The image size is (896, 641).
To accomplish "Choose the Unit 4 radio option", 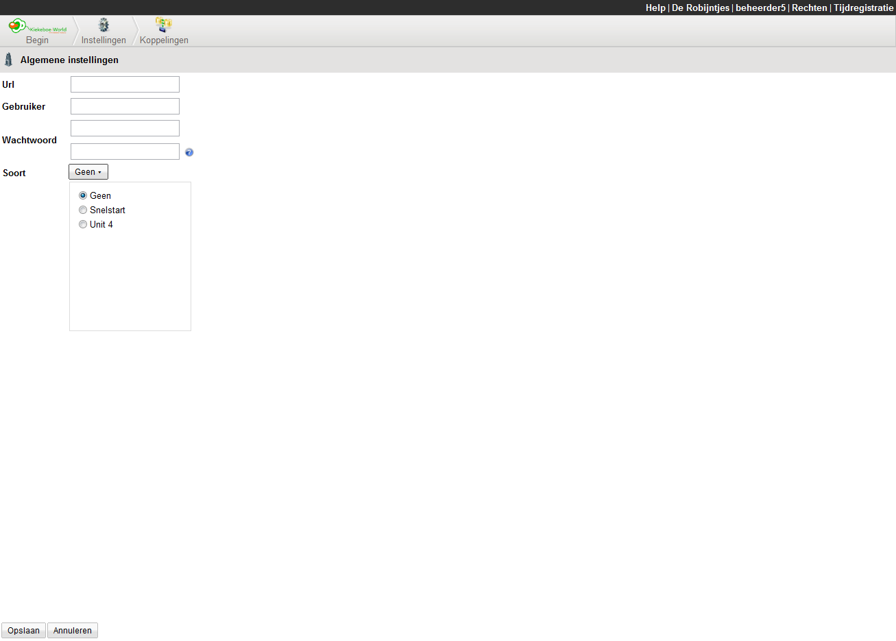I will click(x=83, y=224).
